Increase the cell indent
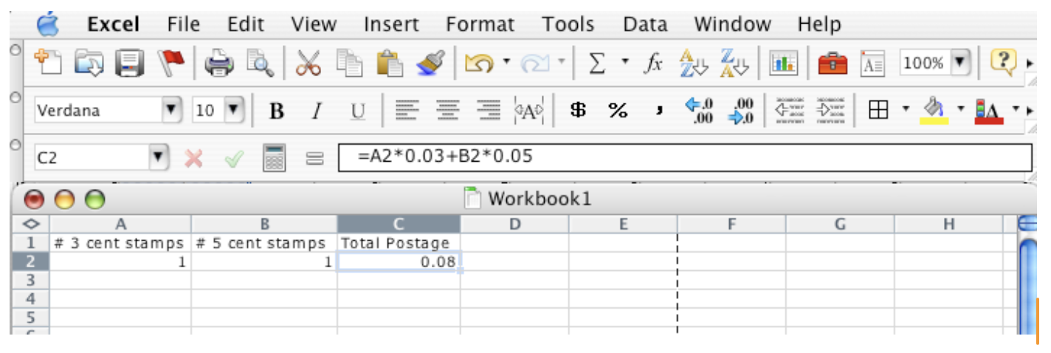The height and width of the screenshot is (353, 1051). [832, 111]
